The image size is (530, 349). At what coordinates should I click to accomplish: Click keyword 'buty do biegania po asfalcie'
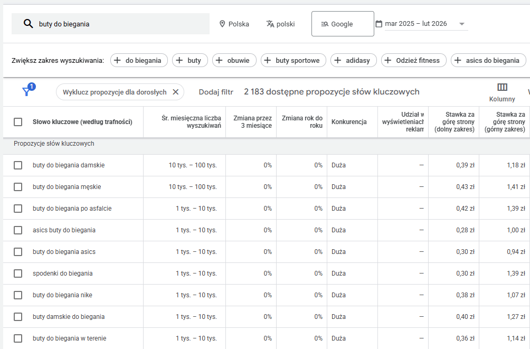72,209
